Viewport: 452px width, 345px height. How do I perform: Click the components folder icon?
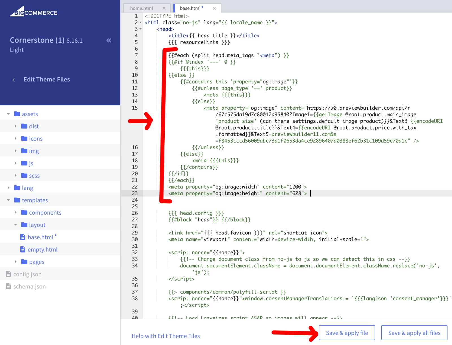[24, 212]
